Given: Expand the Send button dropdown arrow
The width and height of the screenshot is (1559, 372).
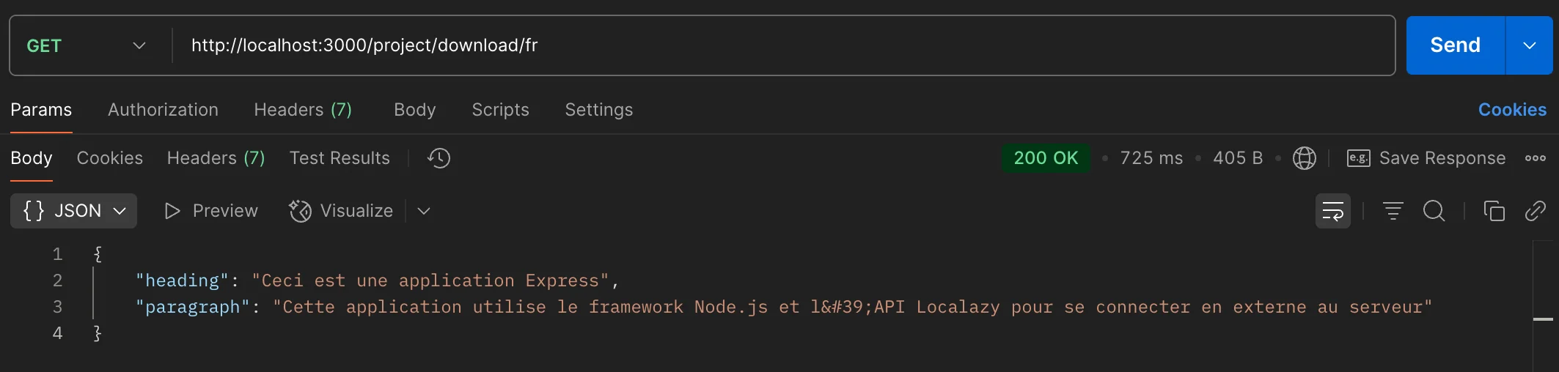Looking at the screenshot, I should pos(1529,45).
